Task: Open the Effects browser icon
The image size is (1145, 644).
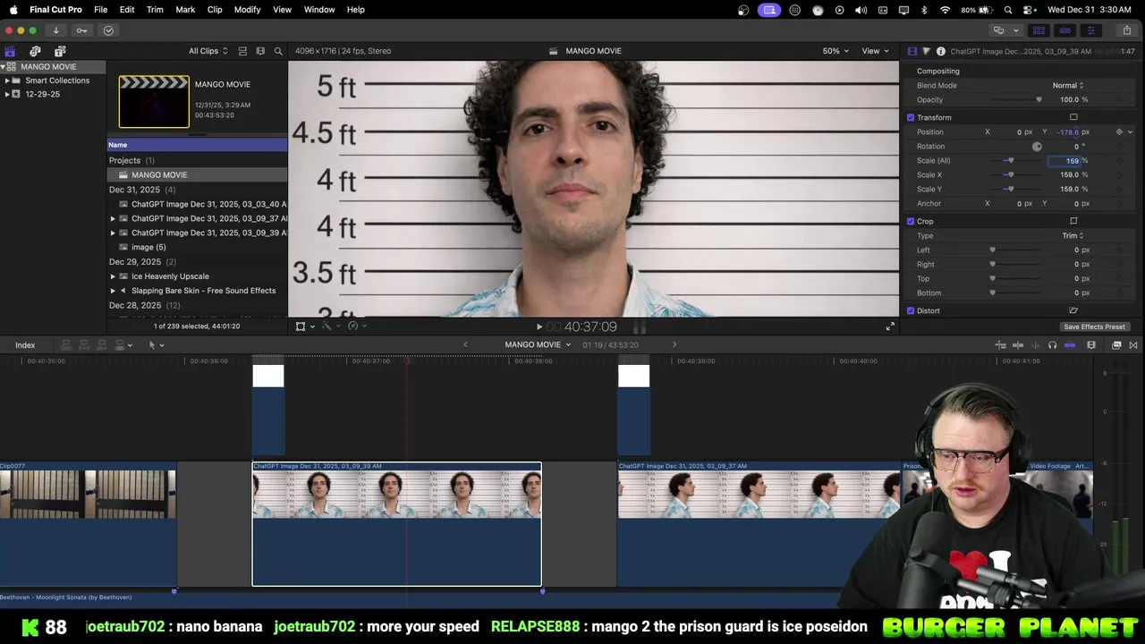Action: pos(1116,345)
